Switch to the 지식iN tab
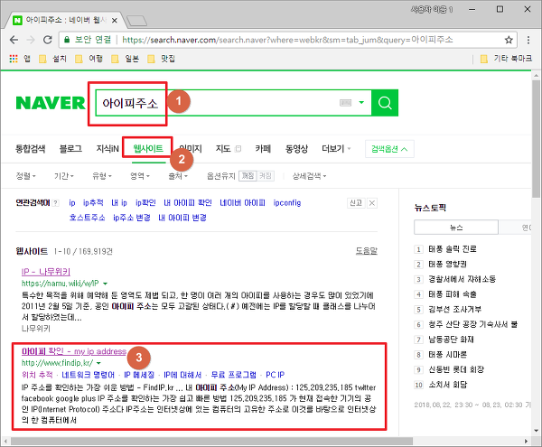Screen dimensions: 542x447 pyautogui.click(x=107, y=149)
